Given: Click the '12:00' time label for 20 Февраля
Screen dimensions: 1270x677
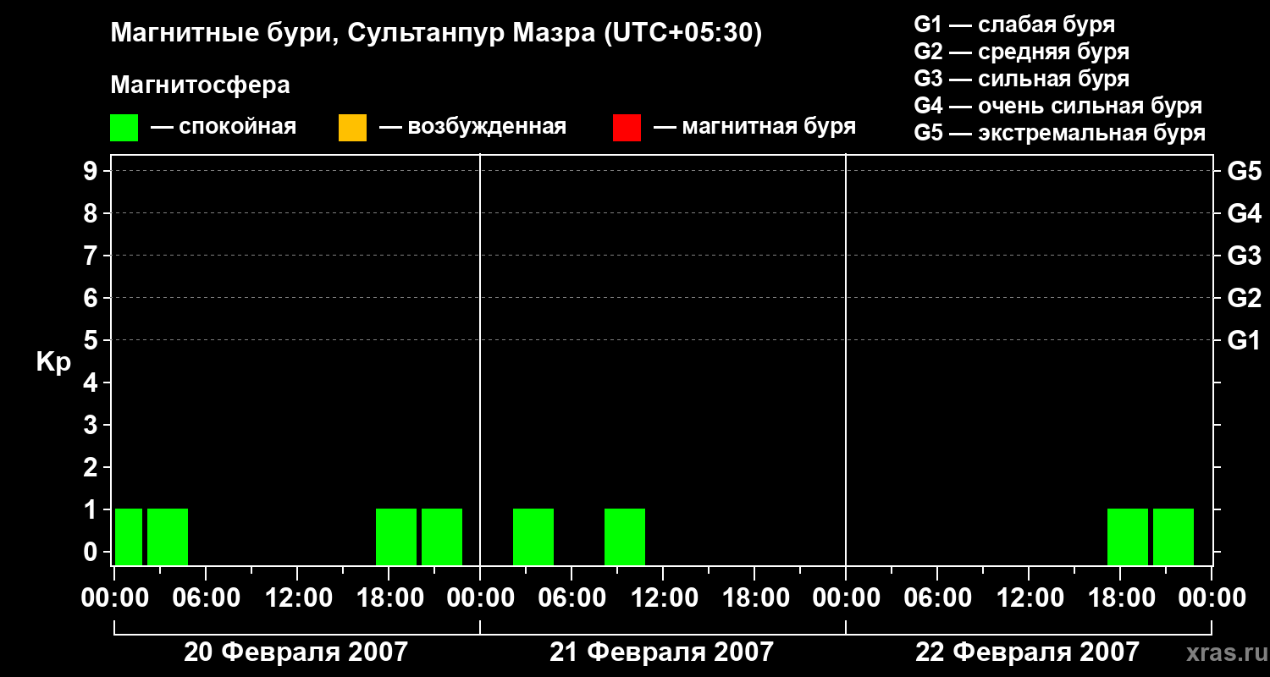Looking at the screenshot, I should tap(297, 598).
